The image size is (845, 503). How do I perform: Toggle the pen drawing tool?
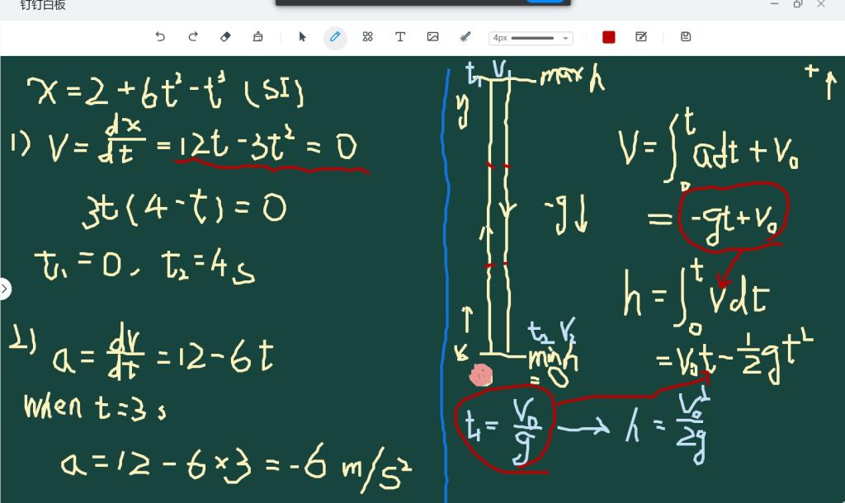335,37
